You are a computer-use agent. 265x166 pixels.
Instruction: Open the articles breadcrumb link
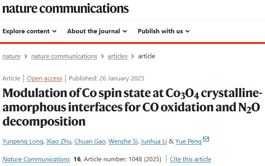118,56
